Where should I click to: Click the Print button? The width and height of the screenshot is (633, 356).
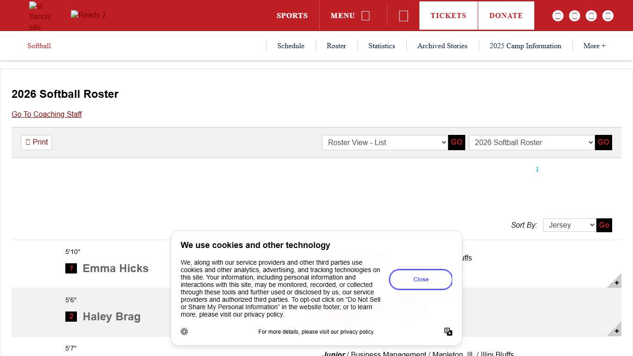coord(36,142)
